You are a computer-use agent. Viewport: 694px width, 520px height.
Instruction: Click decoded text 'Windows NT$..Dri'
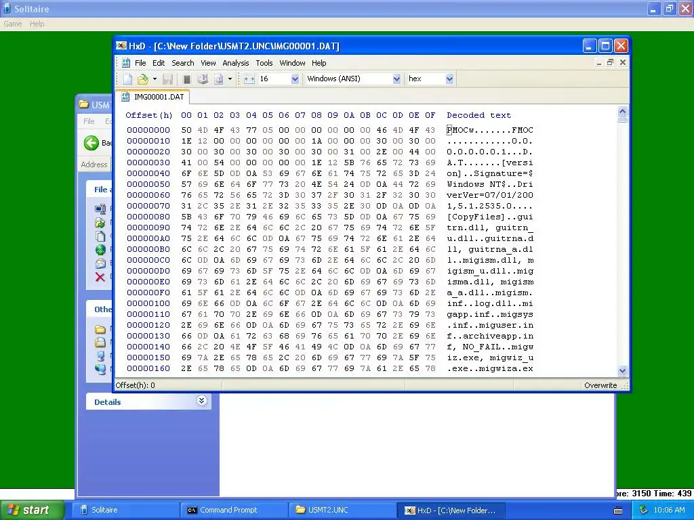(489, 184)
